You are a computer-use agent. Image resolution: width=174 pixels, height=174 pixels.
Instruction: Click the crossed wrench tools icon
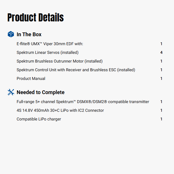[11, 92]
